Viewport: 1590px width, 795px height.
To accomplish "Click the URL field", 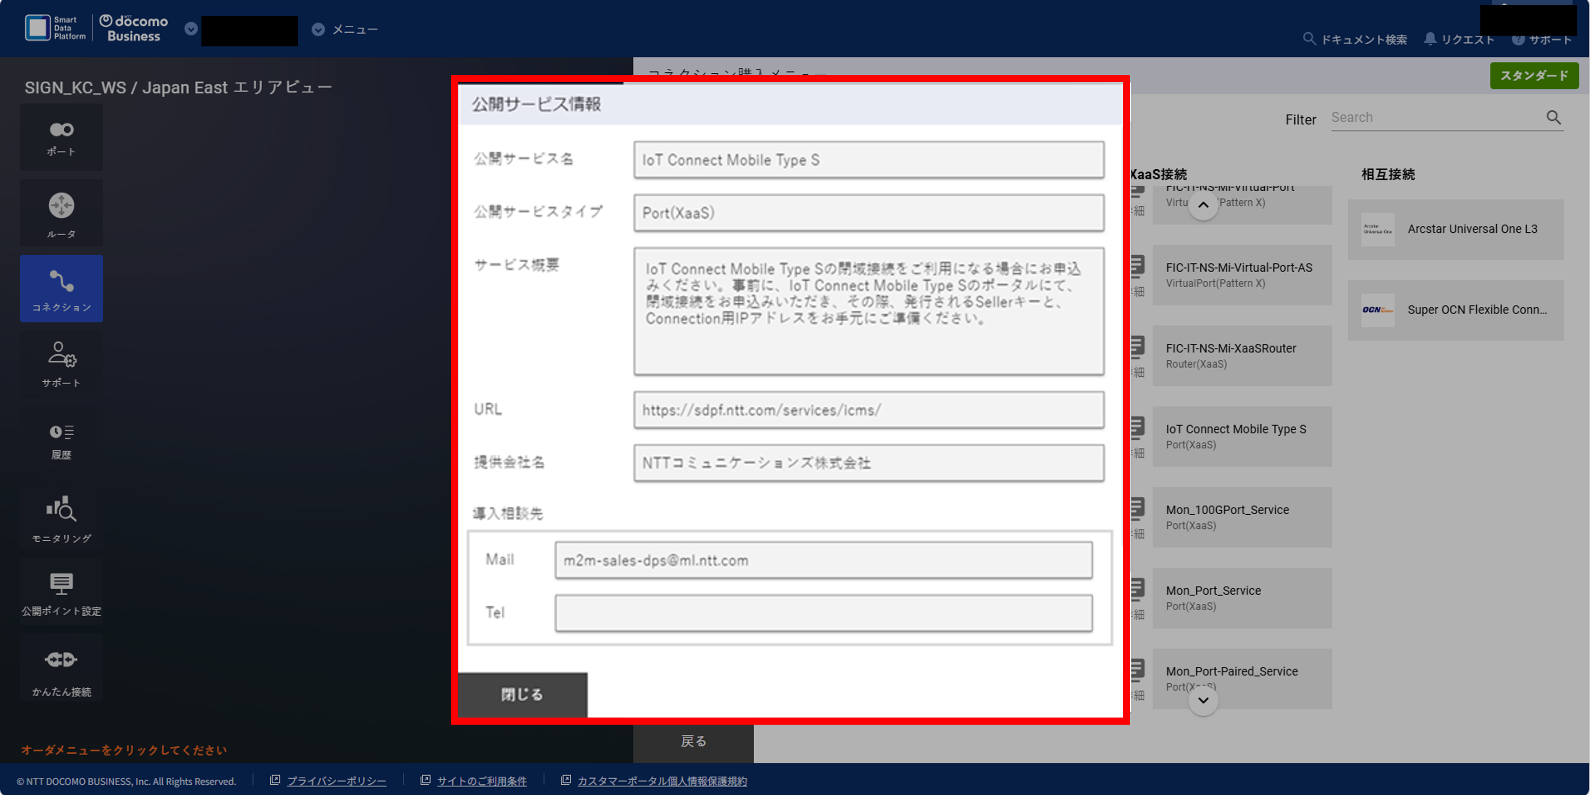I will click(868, 410).
